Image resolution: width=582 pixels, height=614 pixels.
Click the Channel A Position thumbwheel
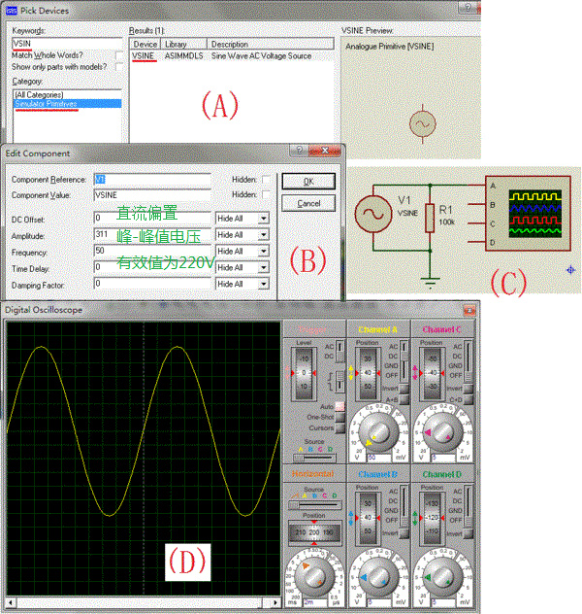point(368,373)
